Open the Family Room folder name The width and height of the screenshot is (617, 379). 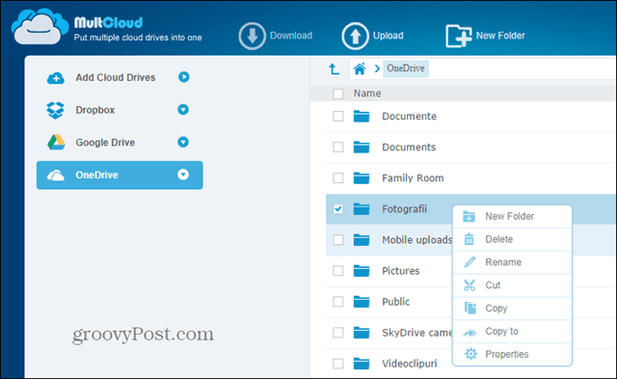(413, 178)
